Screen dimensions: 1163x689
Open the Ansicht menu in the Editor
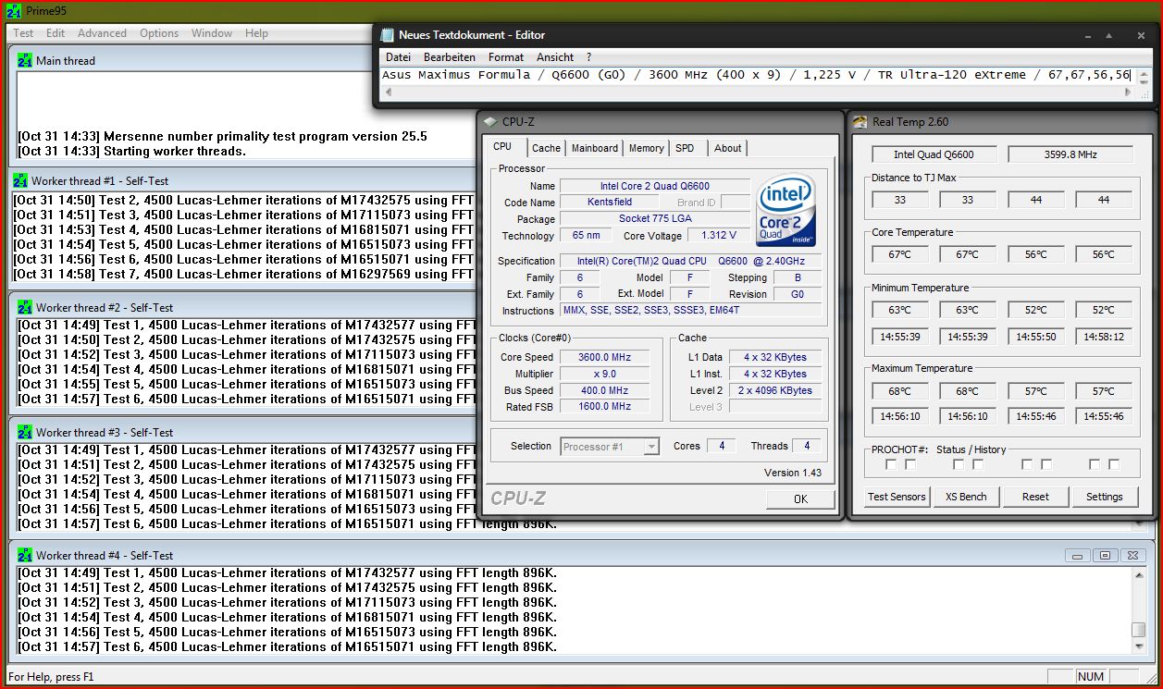555,57
